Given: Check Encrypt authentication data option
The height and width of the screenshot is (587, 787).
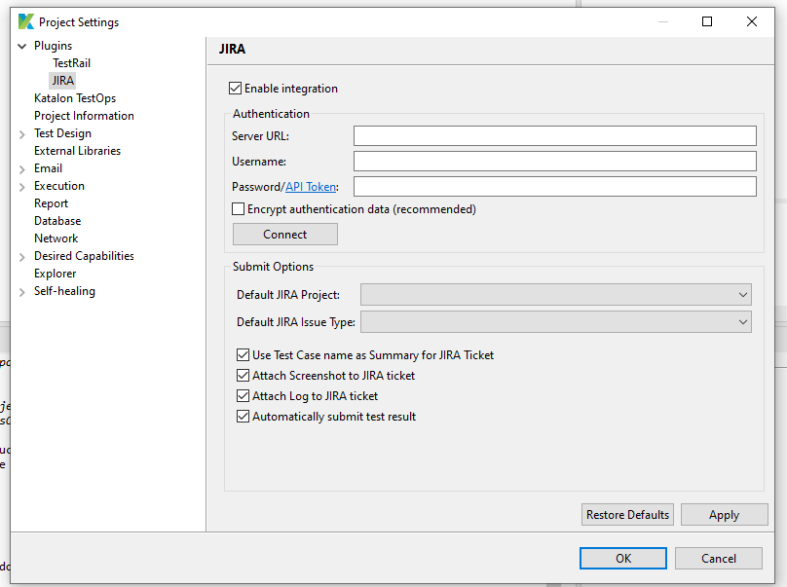Looking at the screenshot, I should 238,208.
